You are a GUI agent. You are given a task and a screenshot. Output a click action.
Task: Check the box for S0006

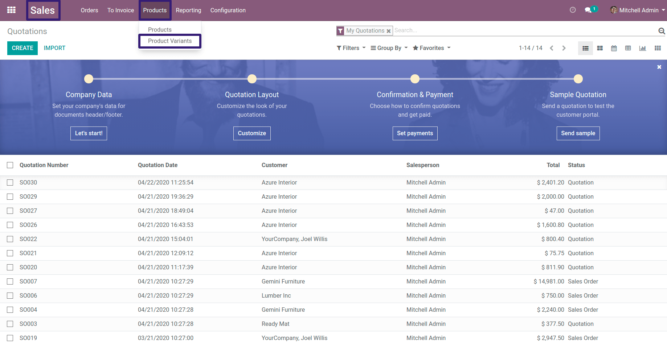[x=10, y=296]
